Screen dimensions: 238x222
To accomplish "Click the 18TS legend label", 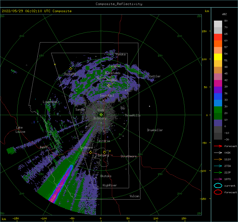I will tap(227, 179).
